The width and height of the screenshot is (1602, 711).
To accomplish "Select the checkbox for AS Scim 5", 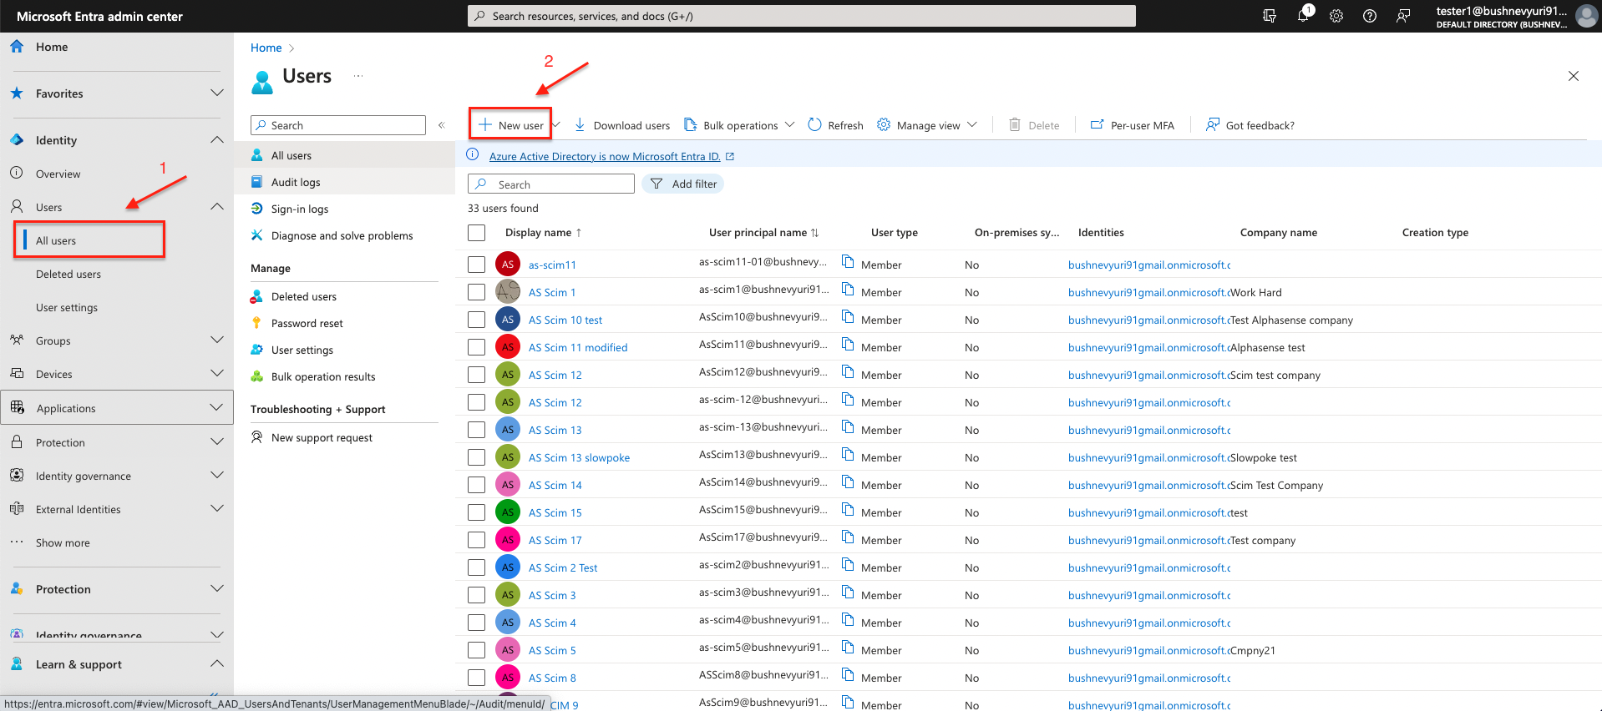I will tap(476, 650).
